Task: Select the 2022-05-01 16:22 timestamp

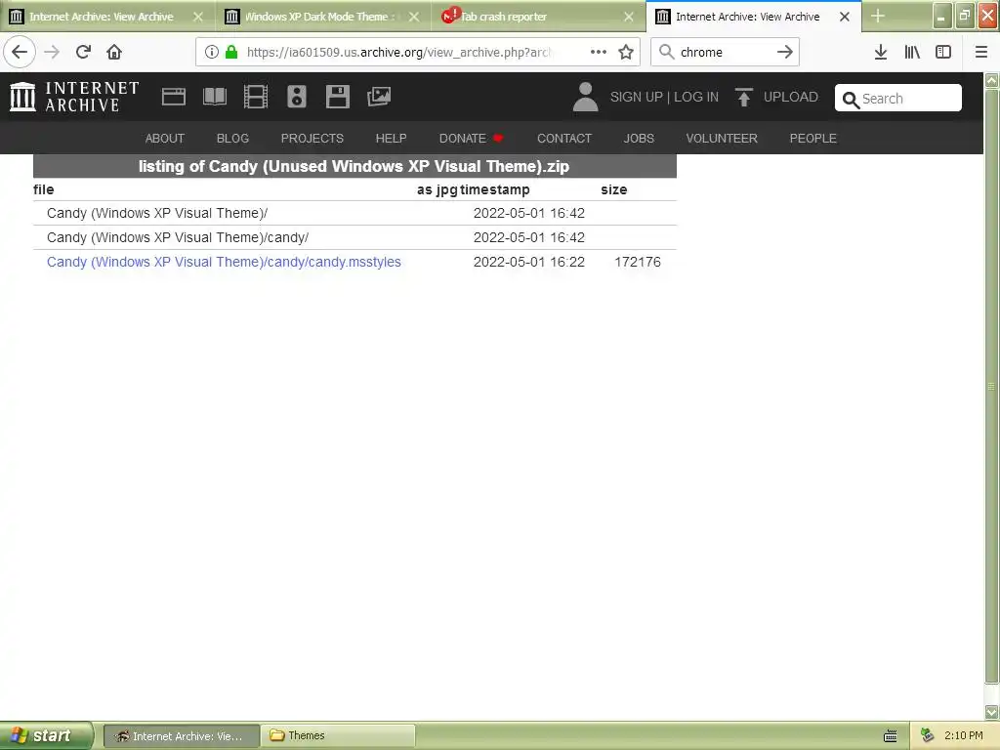Action: 528,262
